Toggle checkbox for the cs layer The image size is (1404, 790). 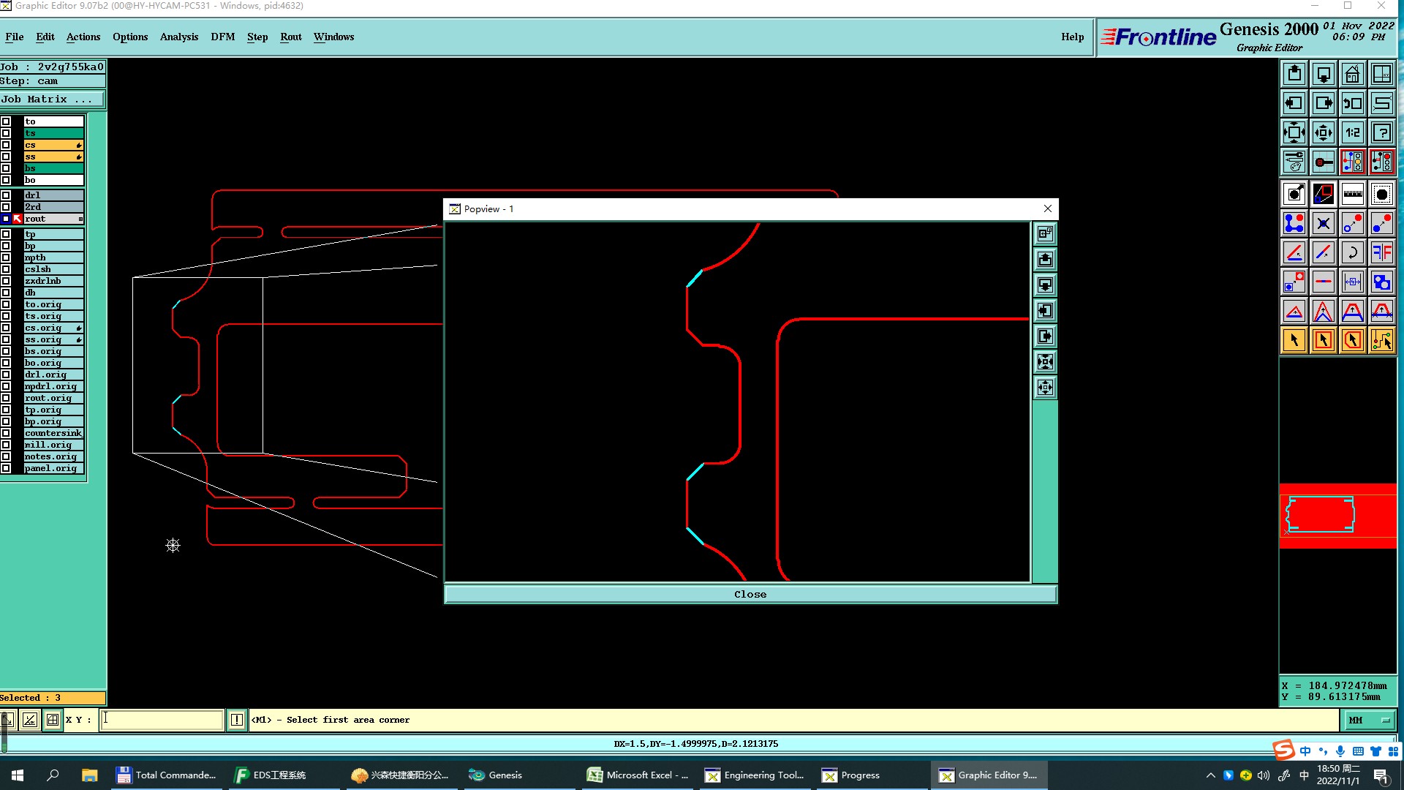pos(6,145)
